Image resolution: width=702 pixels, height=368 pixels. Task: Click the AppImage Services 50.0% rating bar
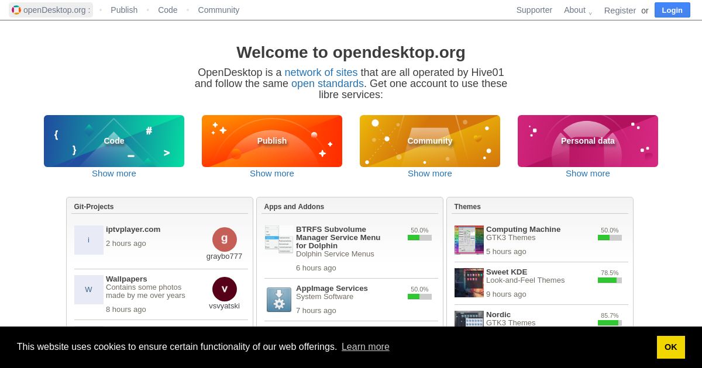pos(419,297)
